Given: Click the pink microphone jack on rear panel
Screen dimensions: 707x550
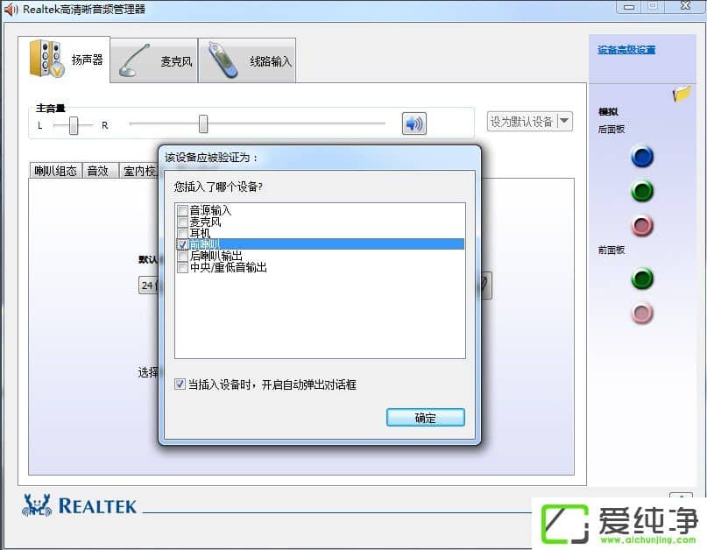Looking at the screenshot, I should tap(642, 224).
